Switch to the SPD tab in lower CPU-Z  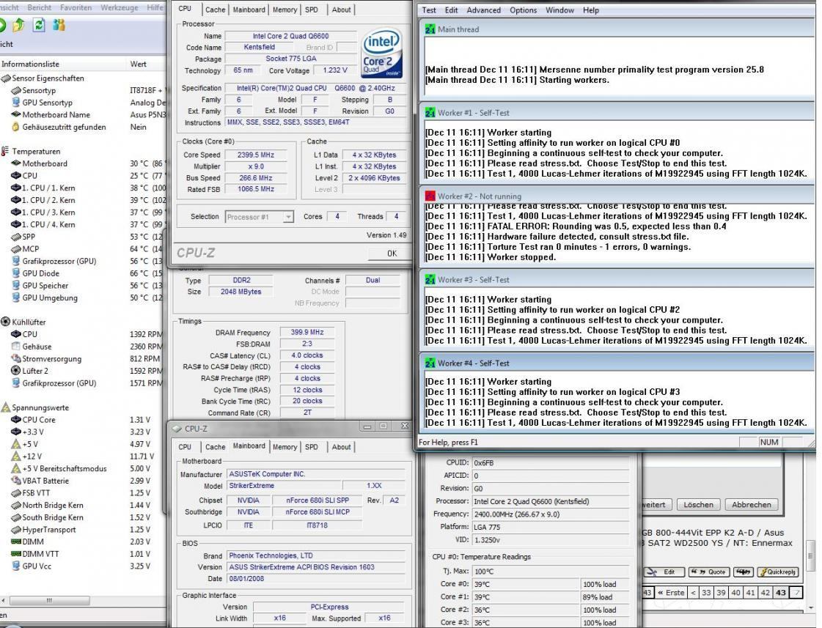(312, 447)
